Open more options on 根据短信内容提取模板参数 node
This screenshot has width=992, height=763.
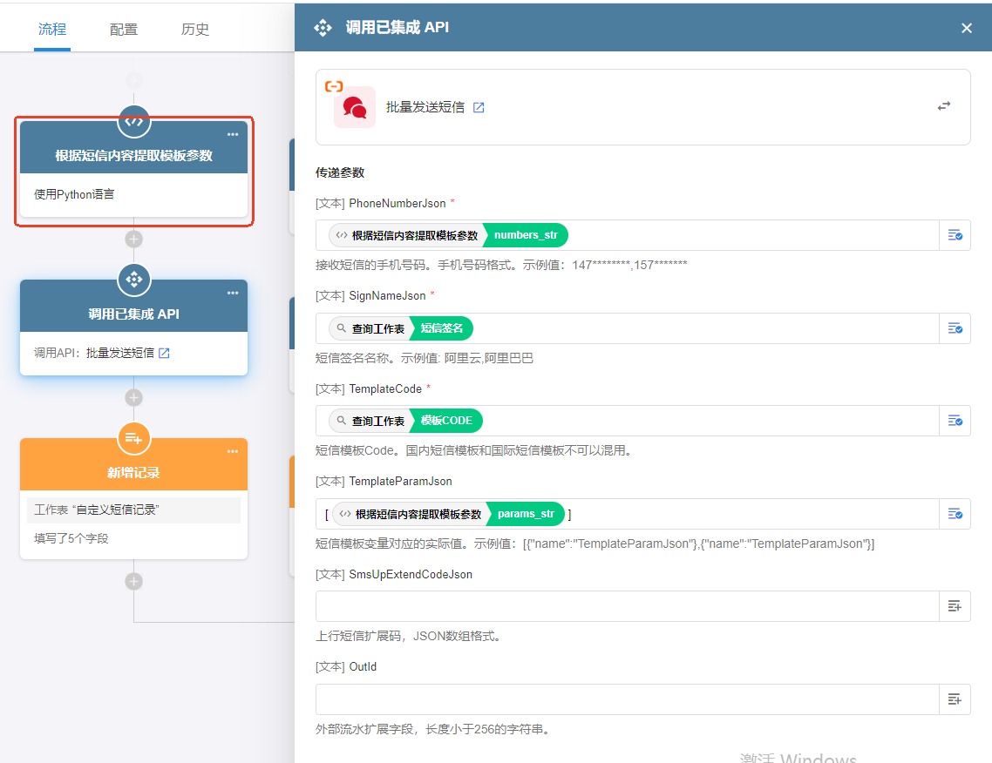(233, 134)
